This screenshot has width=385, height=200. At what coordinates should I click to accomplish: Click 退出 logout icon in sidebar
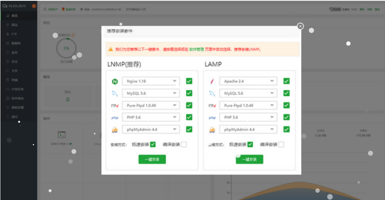8,117
